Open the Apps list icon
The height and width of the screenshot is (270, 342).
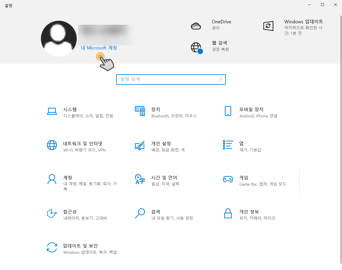point(228,145)
